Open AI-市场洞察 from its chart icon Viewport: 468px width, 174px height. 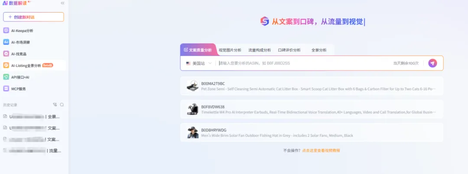click(6, 42)
